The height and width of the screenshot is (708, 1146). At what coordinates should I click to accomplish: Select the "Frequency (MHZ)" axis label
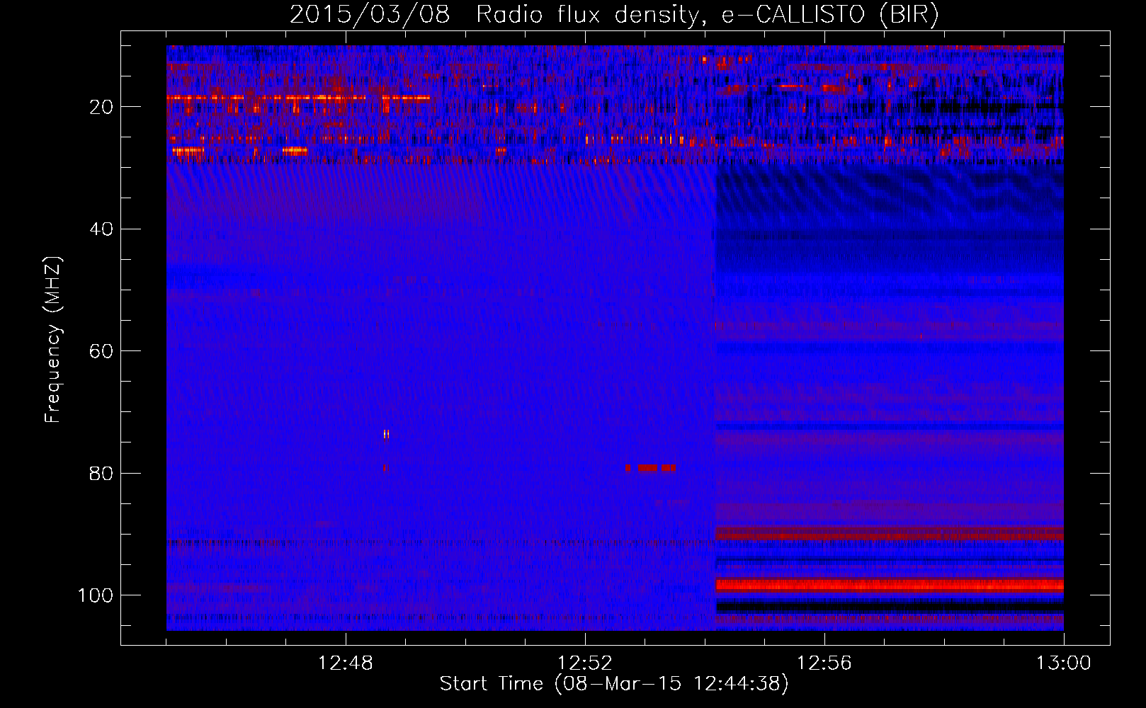pyautogui.click(x=53, y=340)
